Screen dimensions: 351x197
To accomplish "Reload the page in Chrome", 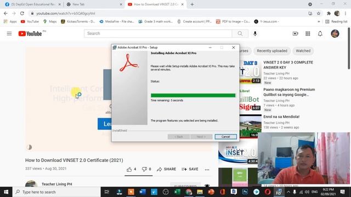I will pos(22,13).
